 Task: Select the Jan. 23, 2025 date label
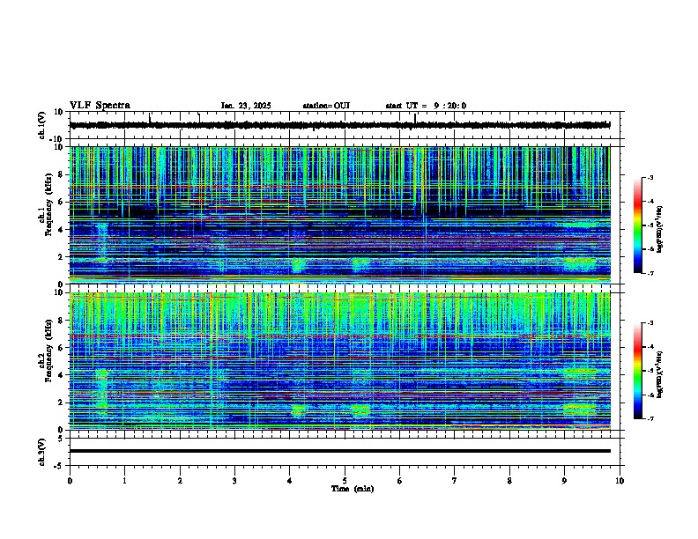246,106
